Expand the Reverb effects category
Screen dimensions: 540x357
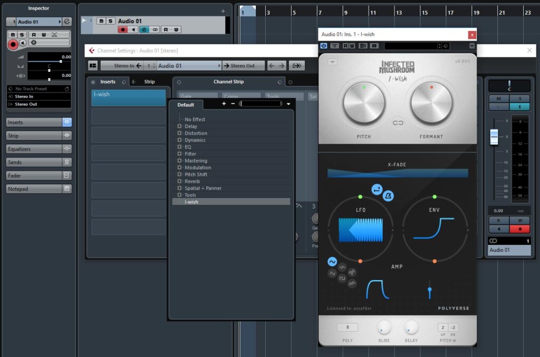pyautogui.click(x=179, y=181)
